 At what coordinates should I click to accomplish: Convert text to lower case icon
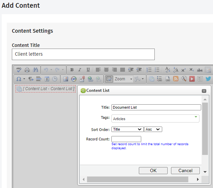pyautogui.click(x=168, y=70)
